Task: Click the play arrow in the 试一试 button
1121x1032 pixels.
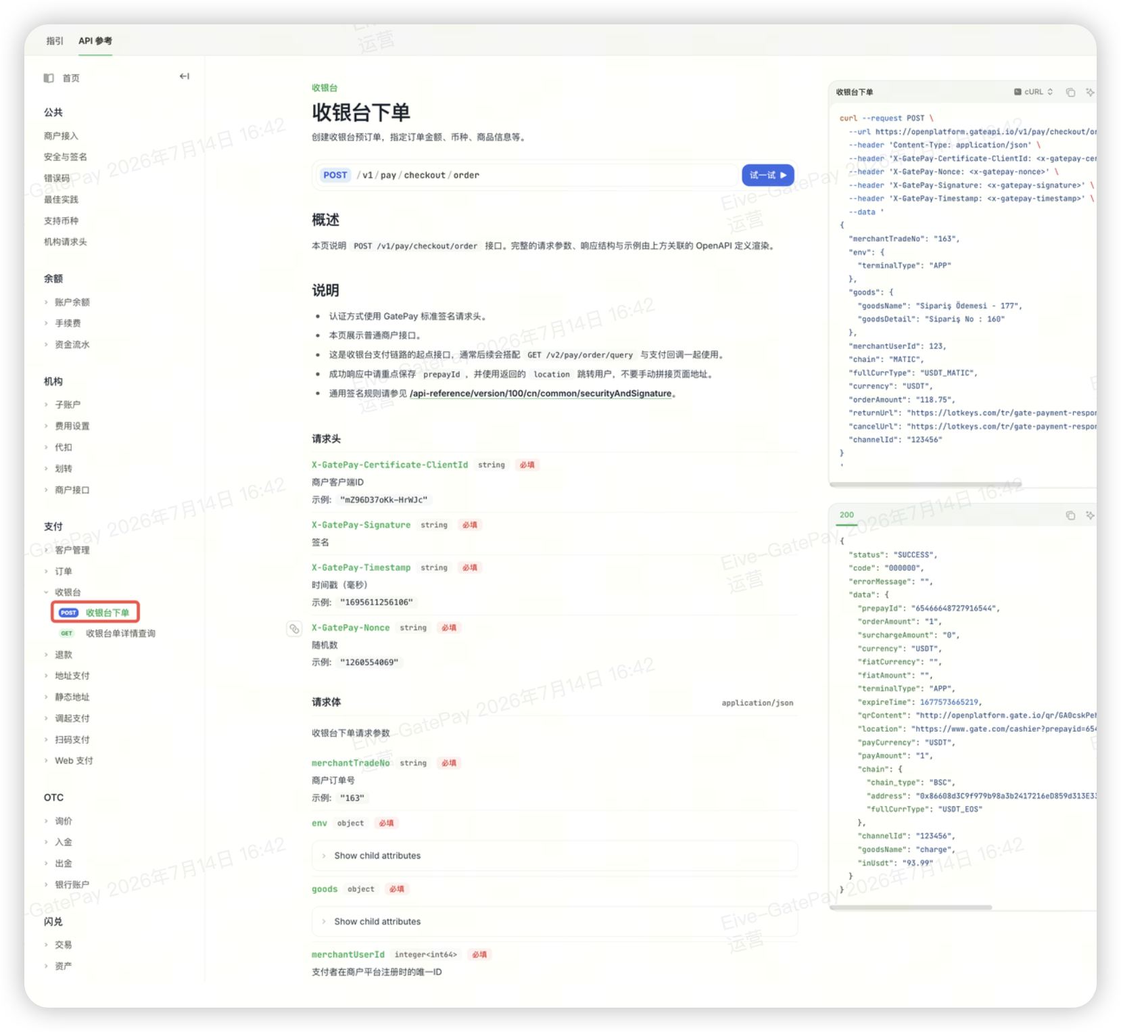Action: pos(784,175)
